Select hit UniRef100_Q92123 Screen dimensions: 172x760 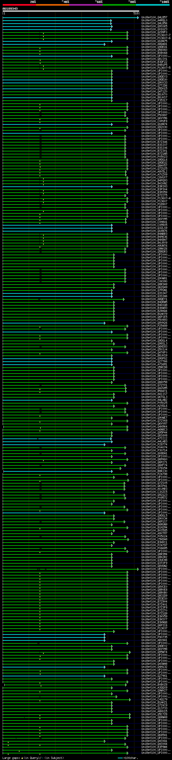pos(154,495)
